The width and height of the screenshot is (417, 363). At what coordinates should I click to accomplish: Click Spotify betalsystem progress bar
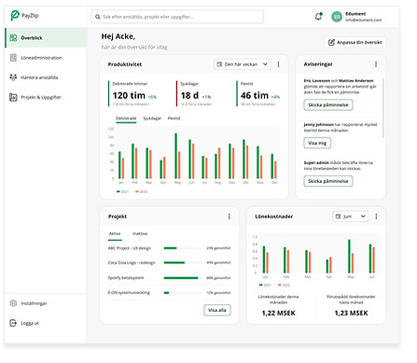pos(183,278)
